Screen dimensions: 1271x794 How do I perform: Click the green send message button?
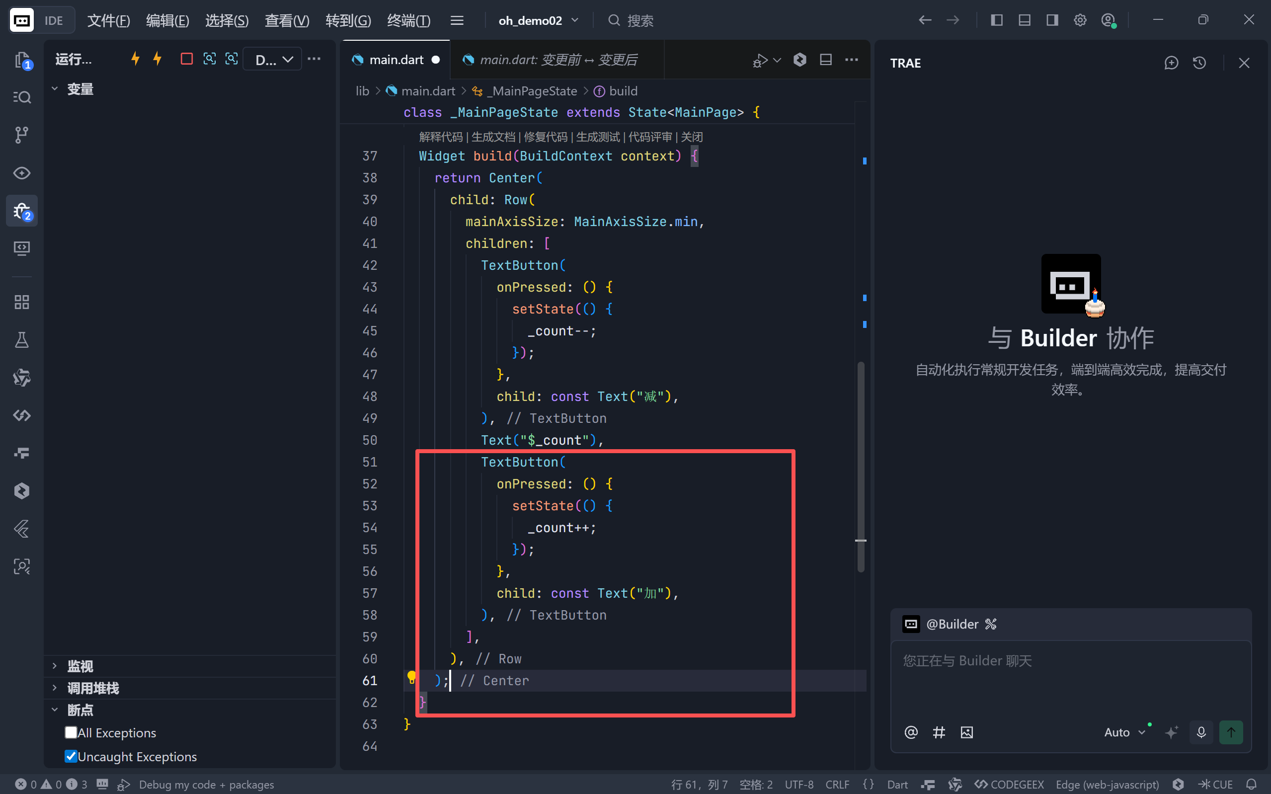[1231, 732]
